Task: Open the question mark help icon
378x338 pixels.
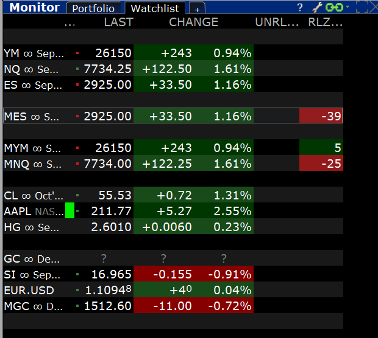Action: click(299, 7)
